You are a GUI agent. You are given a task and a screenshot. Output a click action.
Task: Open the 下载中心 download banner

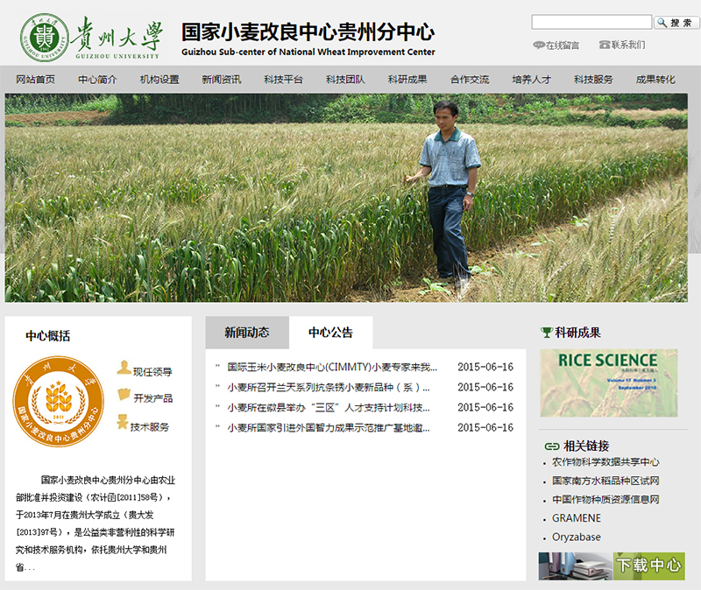tap(611, 565)
